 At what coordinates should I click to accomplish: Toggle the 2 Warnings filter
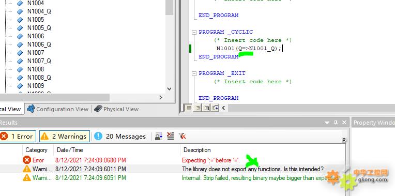[65, 137]
